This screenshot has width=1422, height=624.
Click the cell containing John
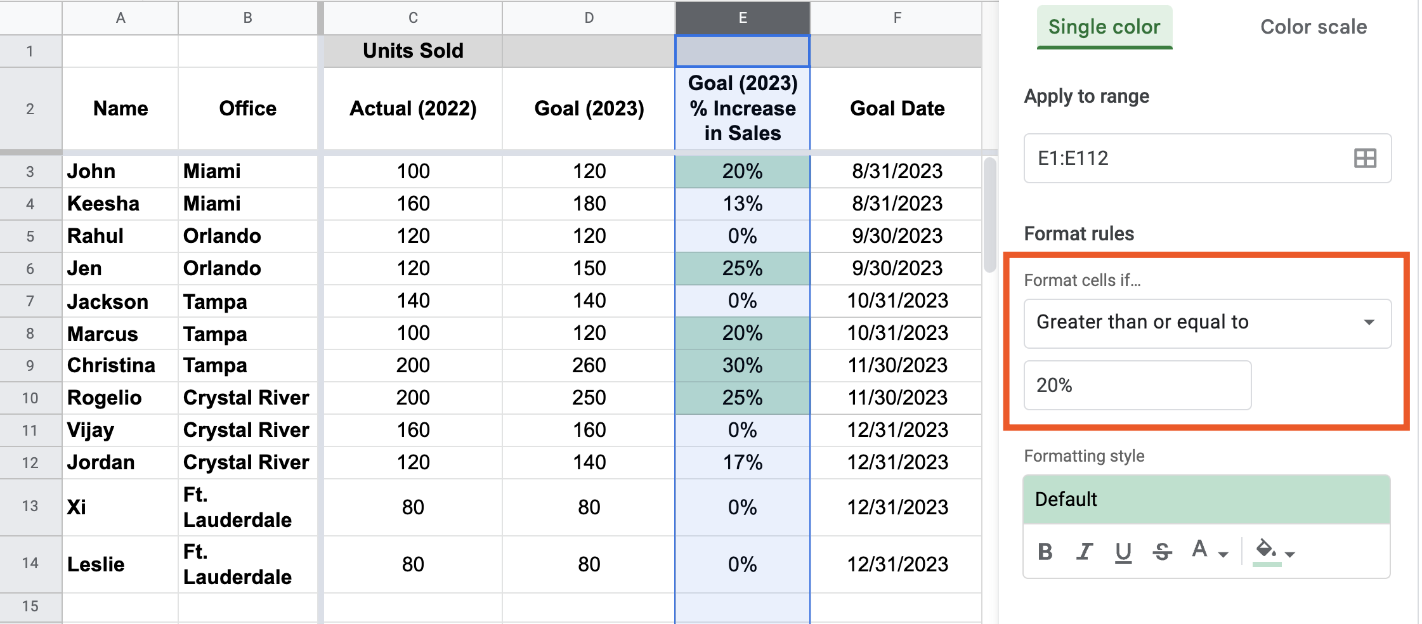120,171
